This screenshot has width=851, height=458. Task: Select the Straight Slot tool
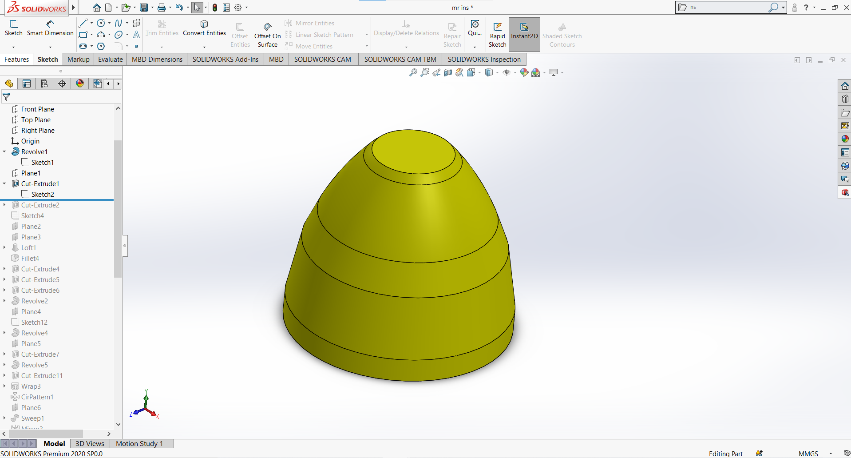pos(83,46)
